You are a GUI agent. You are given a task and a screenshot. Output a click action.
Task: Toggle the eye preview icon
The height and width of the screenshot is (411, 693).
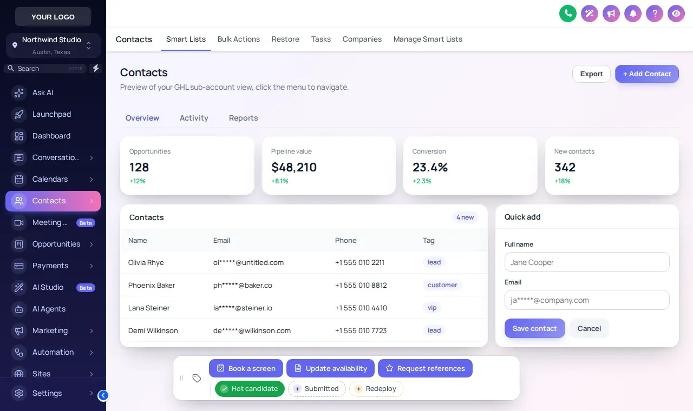[676, 14]
